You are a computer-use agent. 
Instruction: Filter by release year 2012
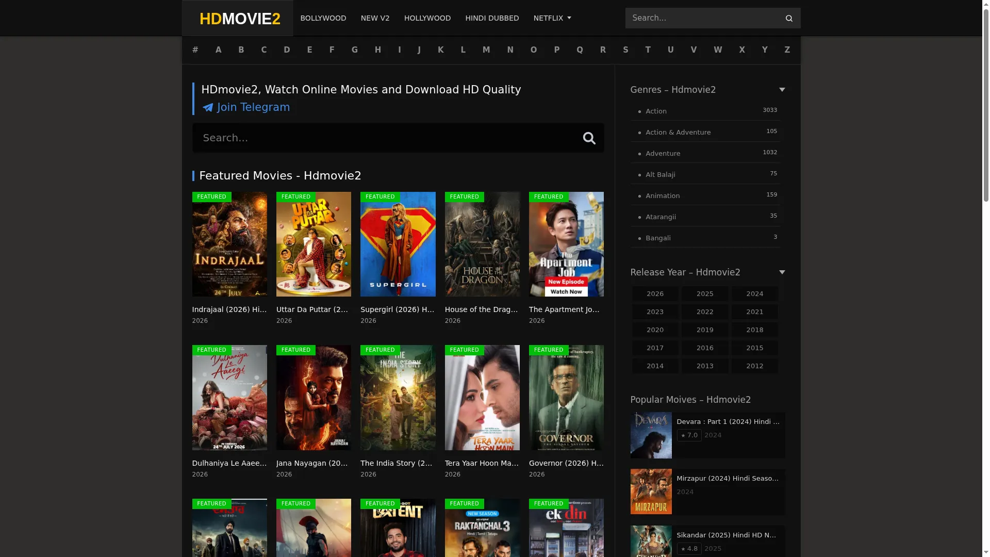[755, 366]
